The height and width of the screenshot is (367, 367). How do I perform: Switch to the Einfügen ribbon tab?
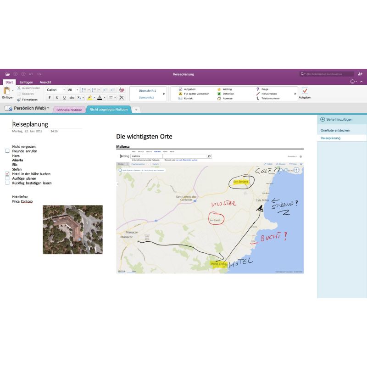click(26, 82)
